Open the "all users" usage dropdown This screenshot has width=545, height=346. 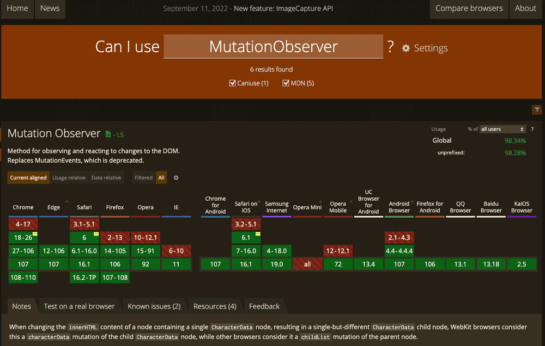coord(502,129)
